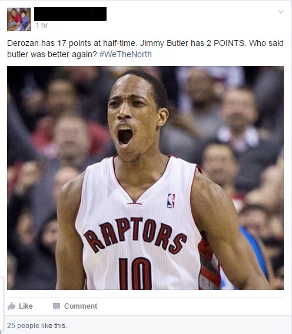Viewport: 292px width, 334px height.
Task: Click the jersey number 10 in photo
Action: click(135, 273)
